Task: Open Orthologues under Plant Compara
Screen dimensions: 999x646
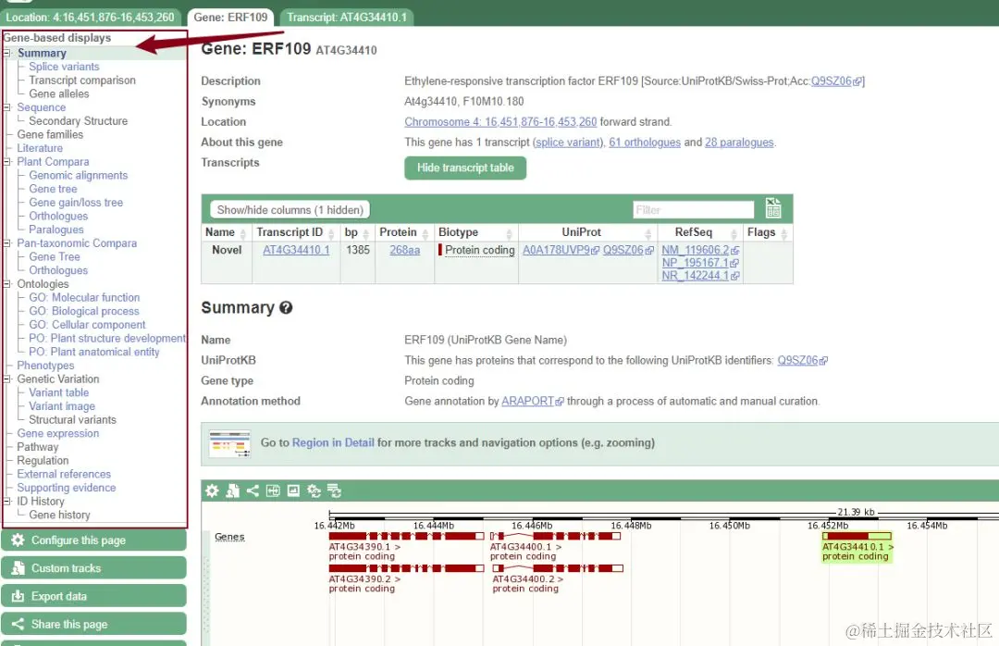Action: point(58,217)
